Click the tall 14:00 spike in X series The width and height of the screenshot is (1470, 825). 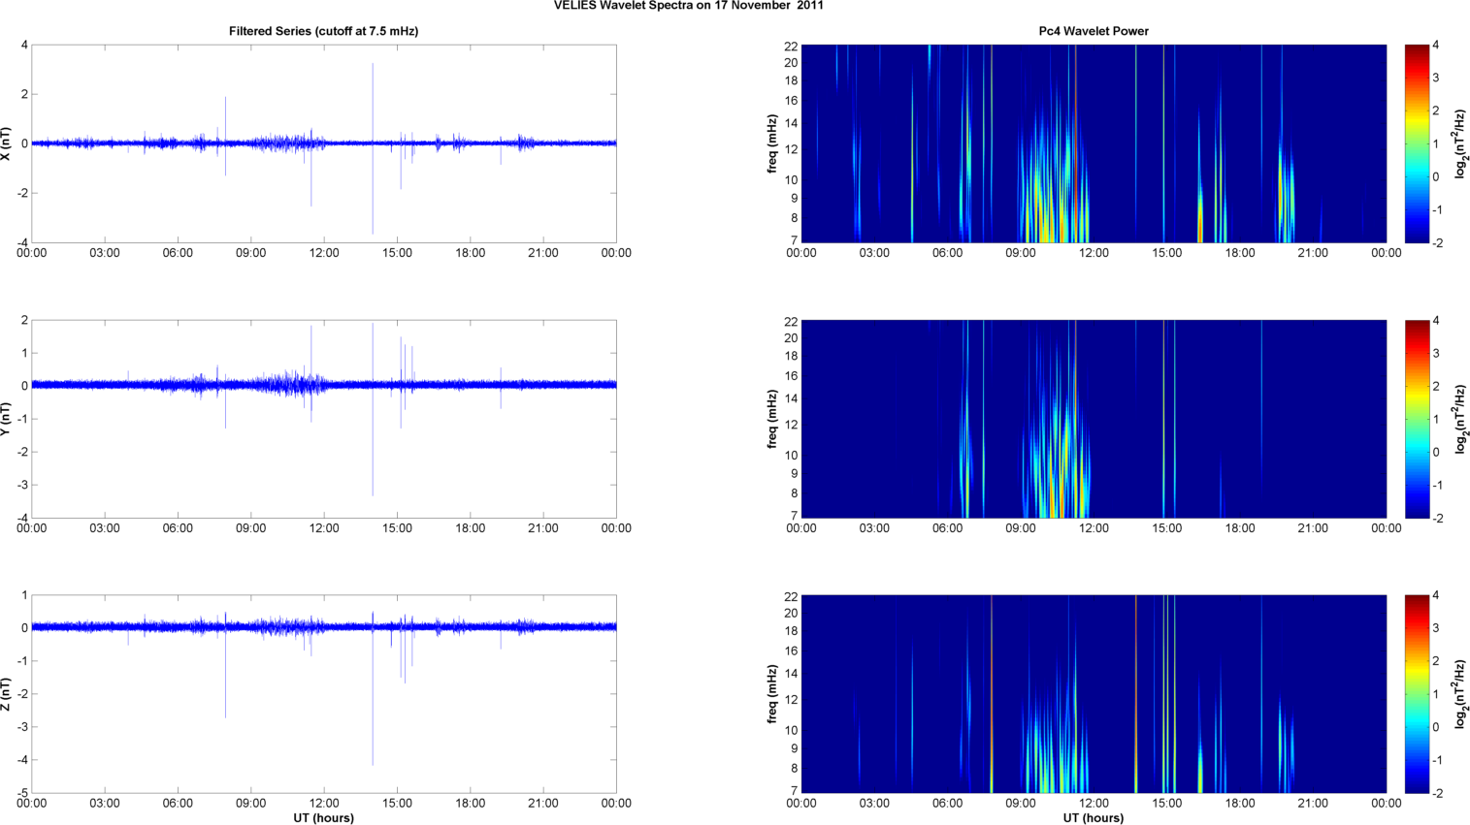click(x=373, y=97)
